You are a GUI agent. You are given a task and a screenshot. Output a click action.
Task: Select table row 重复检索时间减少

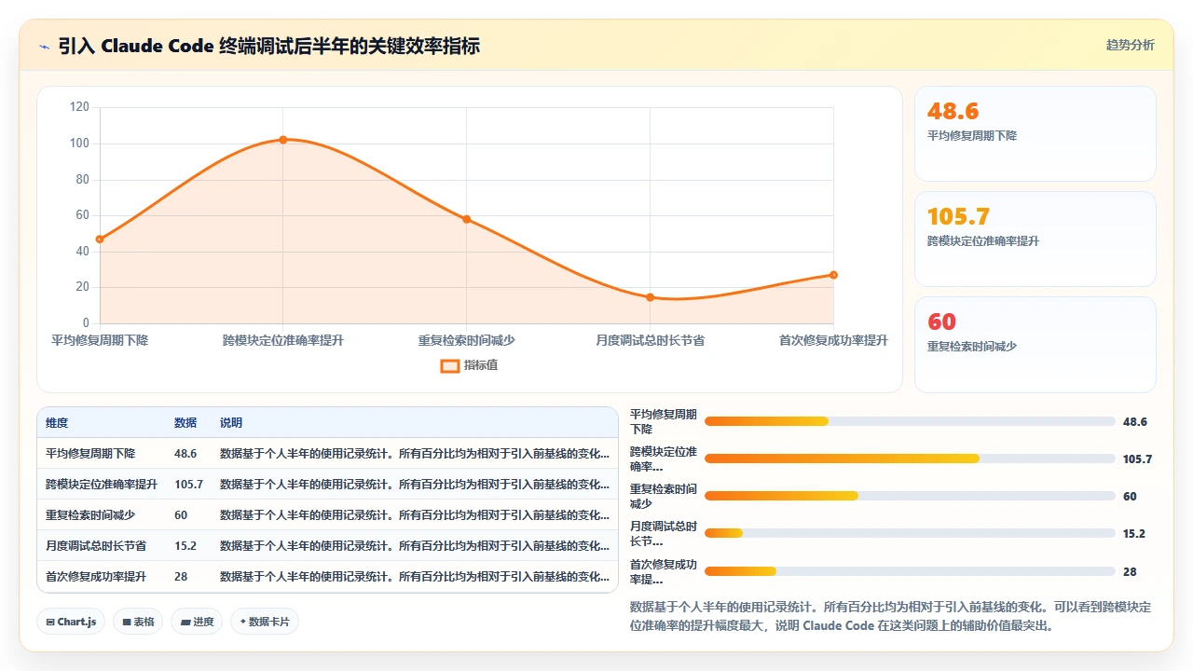click(x=327, y=515)
